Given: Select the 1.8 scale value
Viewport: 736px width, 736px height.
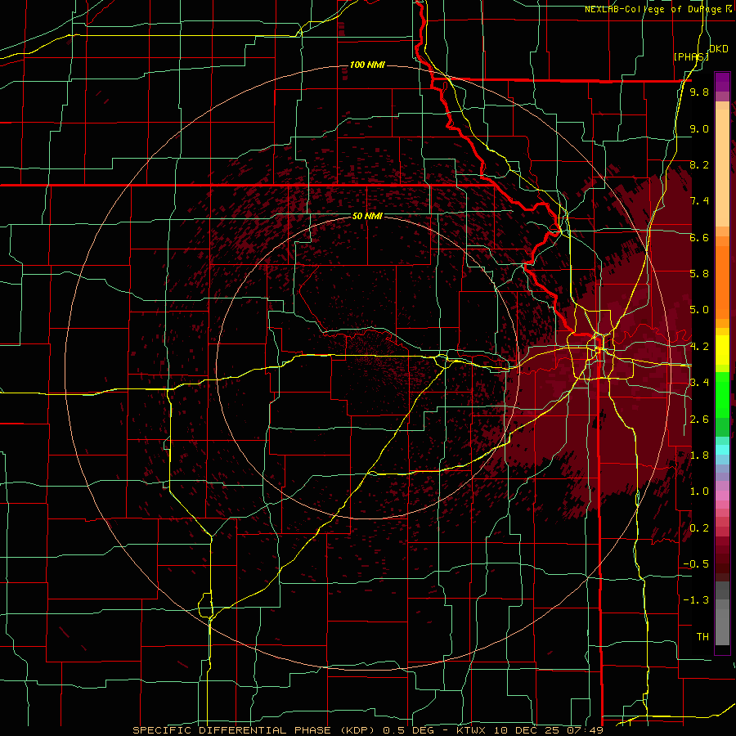Looking at the screenshot, I should pos(699,456).
